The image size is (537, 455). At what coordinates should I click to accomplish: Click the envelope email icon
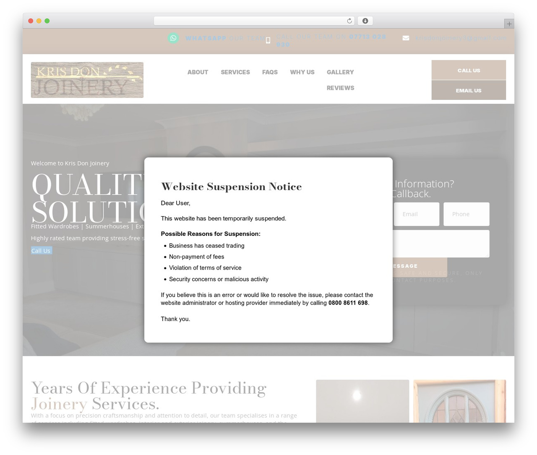[406, 38]
